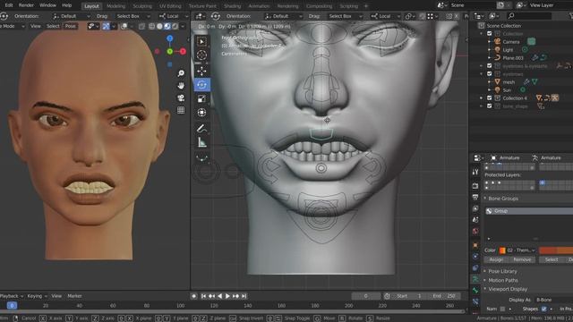Select rendered viewport shading sphere in left viewport

[x=175, y=26]
